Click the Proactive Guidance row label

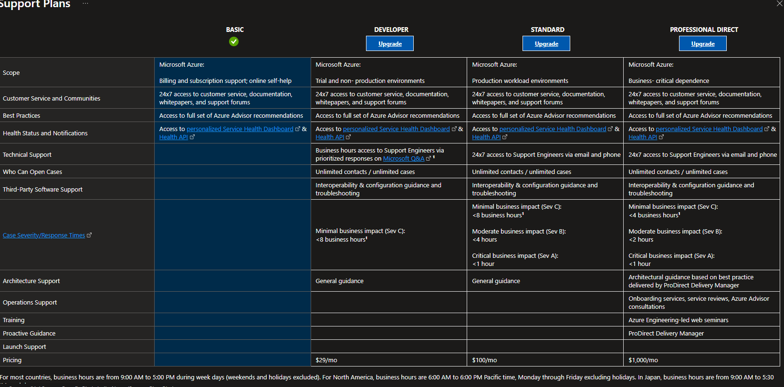pyautogui.click(x=29, y=334)
